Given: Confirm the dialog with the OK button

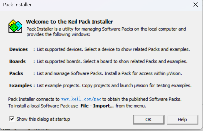Looking at the screenshot, I should point(149,120).
